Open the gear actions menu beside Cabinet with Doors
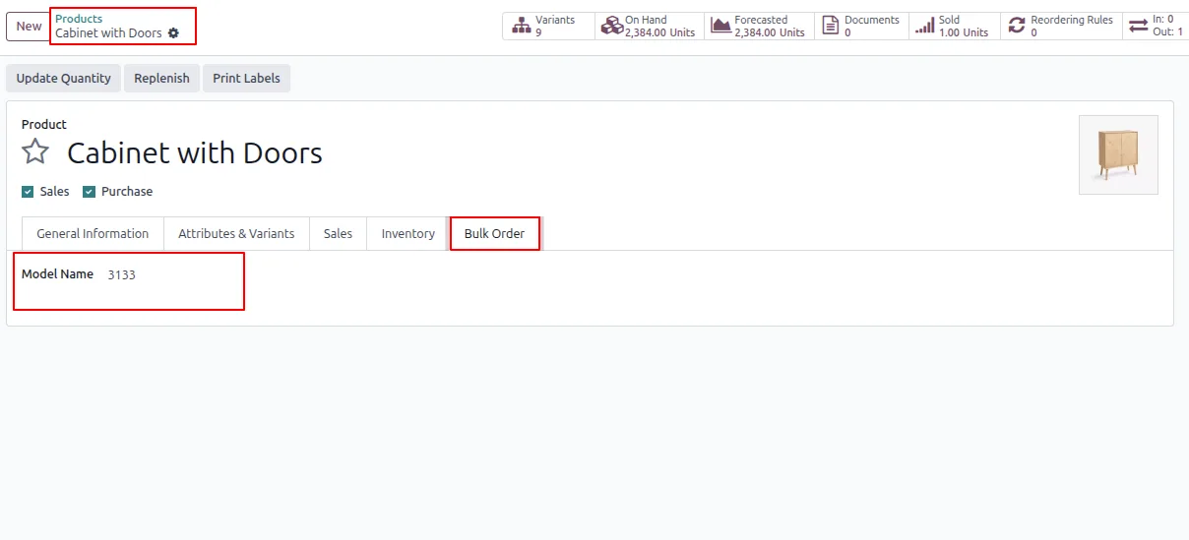 pos(173,32)
